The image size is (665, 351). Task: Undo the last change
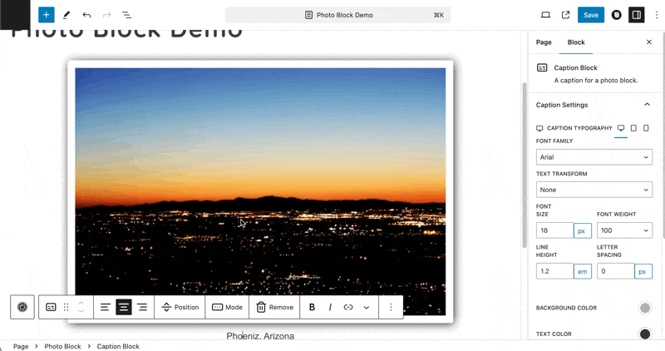pos(86,15)
